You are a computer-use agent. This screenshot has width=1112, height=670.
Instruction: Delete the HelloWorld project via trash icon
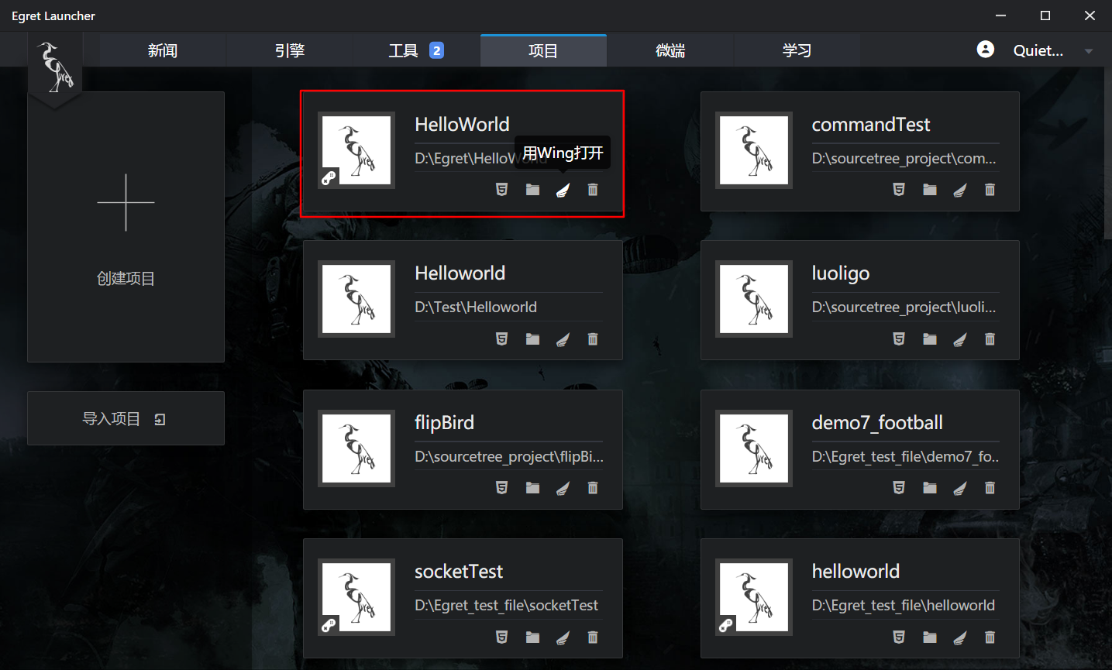tap(593, 190)
